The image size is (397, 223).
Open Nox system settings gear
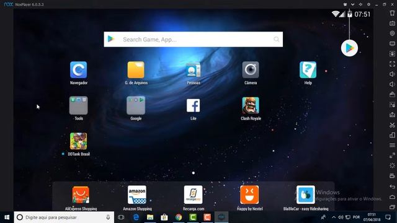click(368, 4)
